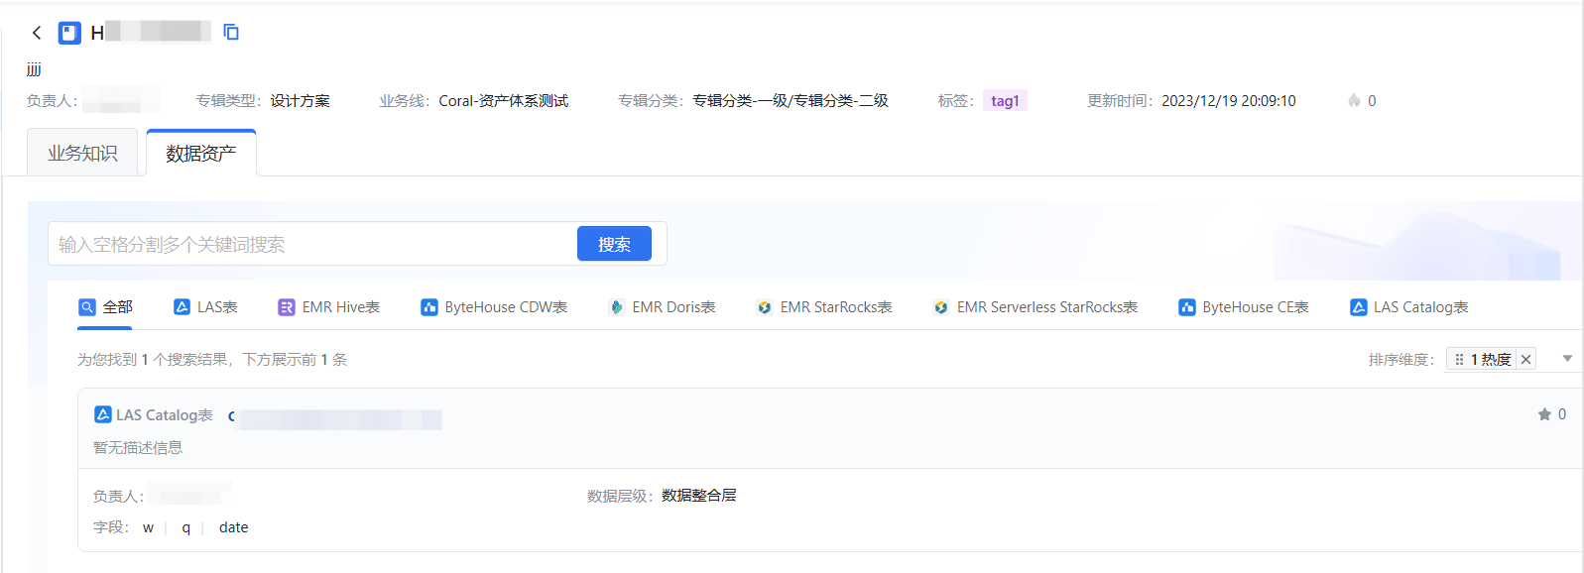Favorite the result with star icon

point(1544,414)
